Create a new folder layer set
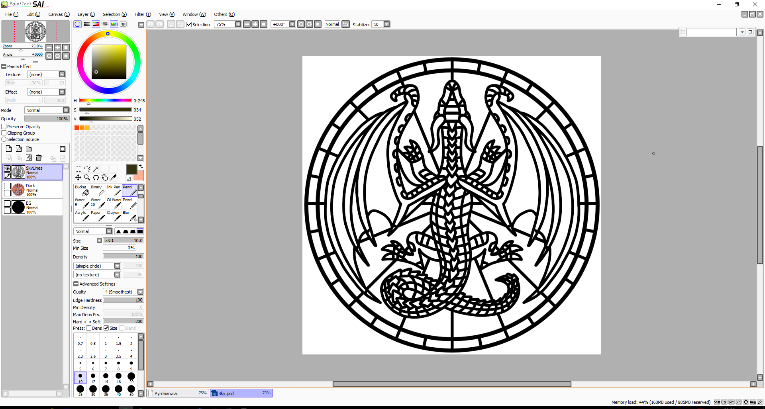The image size is (765, 409). (x=29, y=149)
